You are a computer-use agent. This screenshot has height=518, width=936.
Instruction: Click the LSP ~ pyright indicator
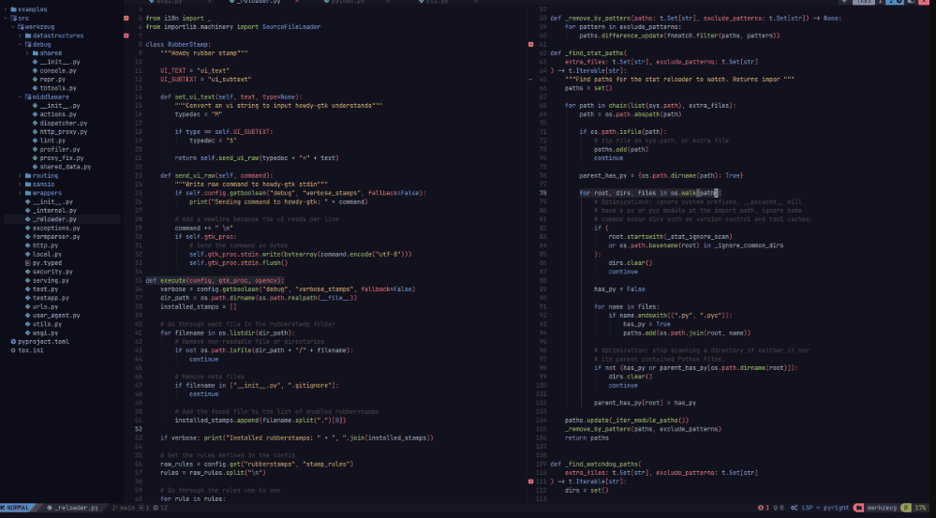pyautogui.click(x=825, y=508)
